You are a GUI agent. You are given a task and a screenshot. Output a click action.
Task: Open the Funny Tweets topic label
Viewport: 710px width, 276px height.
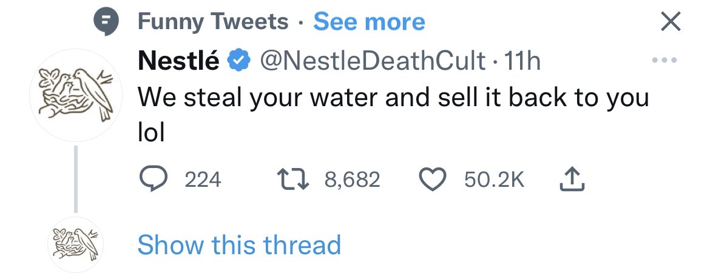pos(213,22)
